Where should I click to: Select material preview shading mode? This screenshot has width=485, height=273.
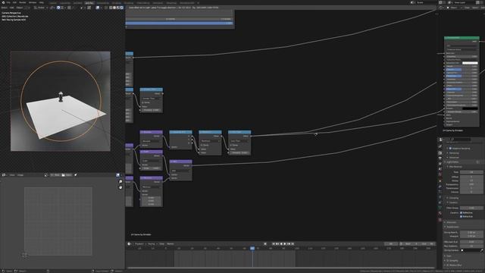[118, 8]
